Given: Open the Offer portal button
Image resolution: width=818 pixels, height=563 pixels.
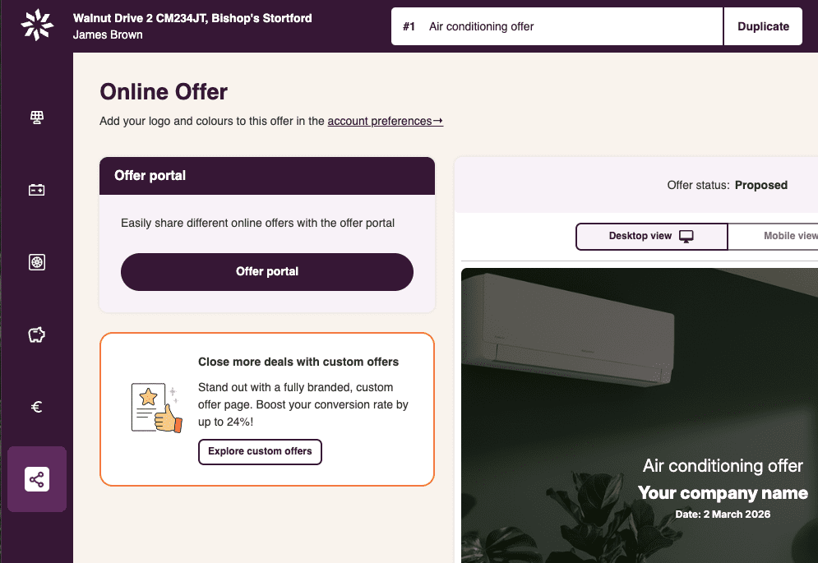Looking at the screenshot, I should tap(267, 272).
